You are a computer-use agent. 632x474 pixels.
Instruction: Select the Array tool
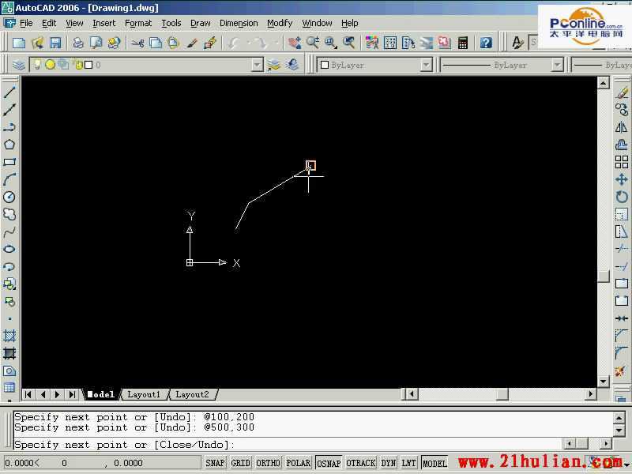622,162
